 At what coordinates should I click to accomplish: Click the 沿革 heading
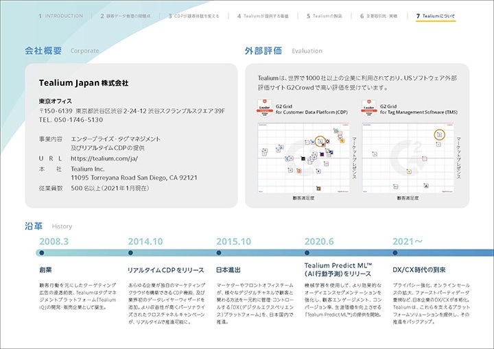point(34,226)
